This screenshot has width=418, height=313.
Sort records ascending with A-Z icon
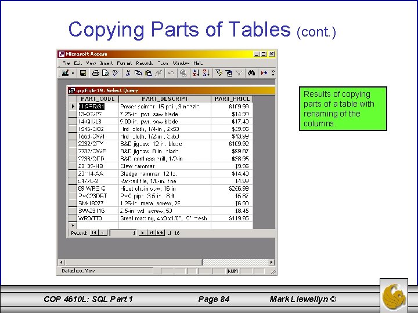pos(196,73)
